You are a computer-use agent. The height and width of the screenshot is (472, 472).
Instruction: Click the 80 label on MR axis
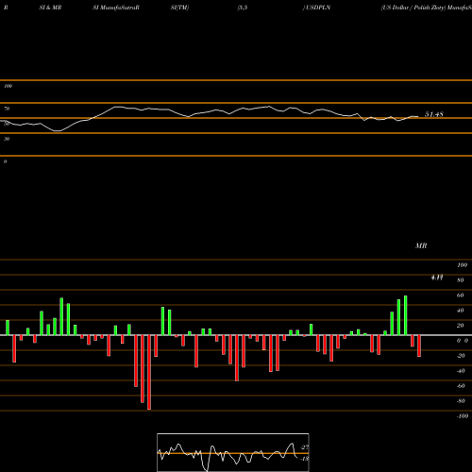pyautogui.click(x=461, y=280)
